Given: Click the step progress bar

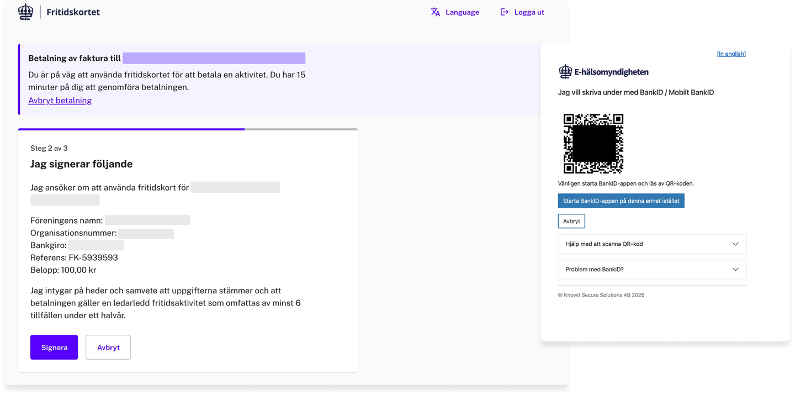Looking at the screenshot, I should [x=188, y=129].
